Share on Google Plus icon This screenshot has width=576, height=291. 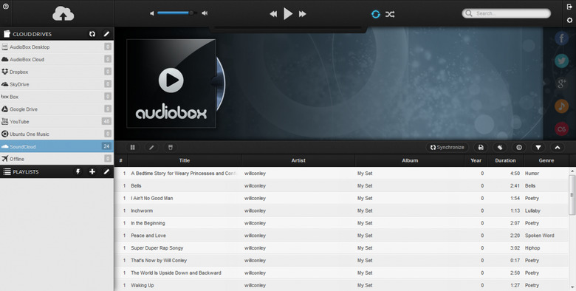point(561,83)
